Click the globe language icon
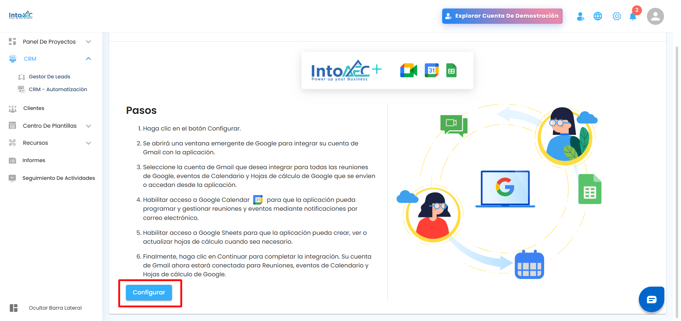Image resolution: width=681 pixels, height=321 pixels. click(x=598, y=16)
